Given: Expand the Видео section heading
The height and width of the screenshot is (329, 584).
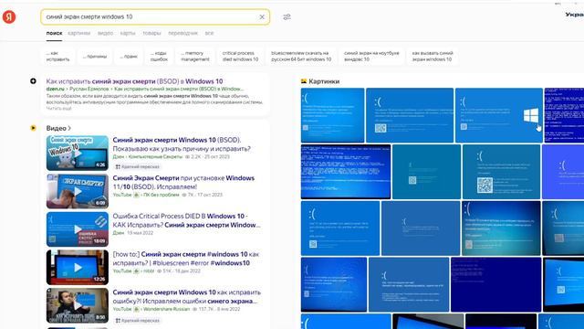Looking at the screenshot, I should 58,128.
